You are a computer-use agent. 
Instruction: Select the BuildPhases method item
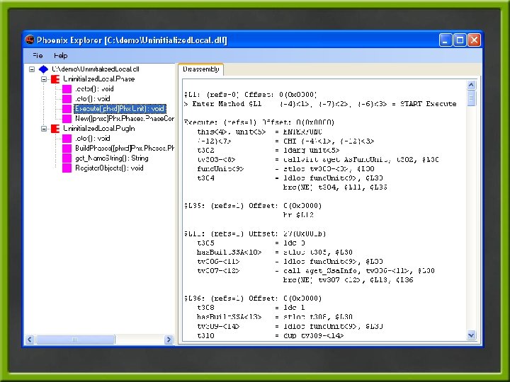point(125,149)
